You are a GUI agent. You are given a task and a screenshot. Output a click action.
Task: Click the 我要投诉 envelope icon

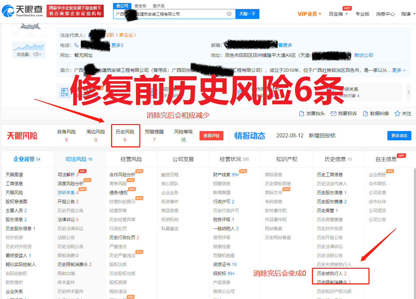pyautogui.click(x=333, y=114)
